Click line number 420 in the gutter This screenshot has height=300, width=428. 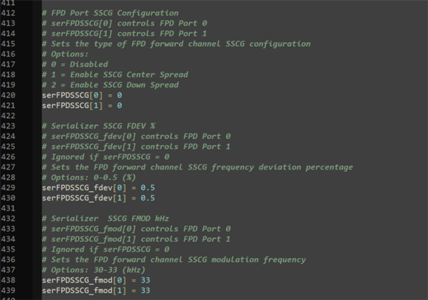10,96
